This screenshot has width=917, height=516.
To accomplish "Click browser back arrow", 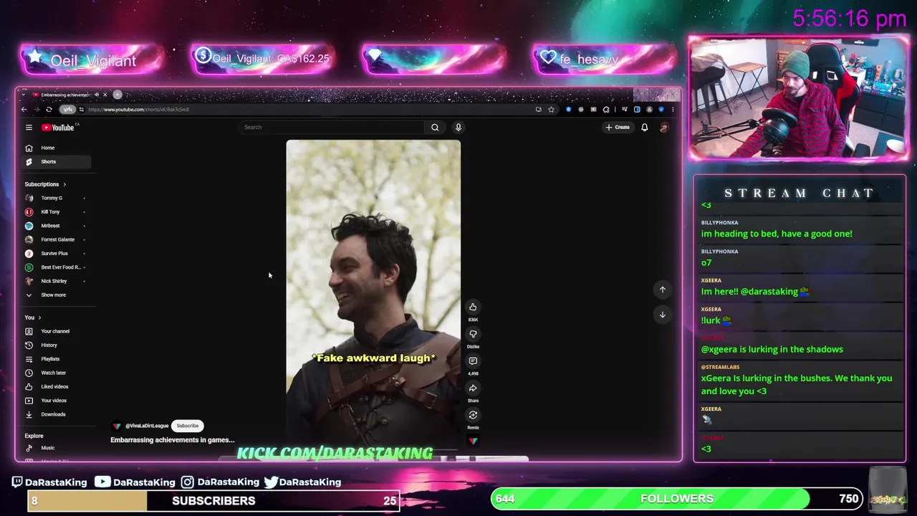I will coord(24,110).
